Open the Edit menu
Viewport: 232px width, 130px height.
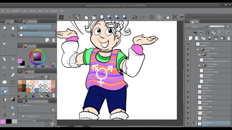(8, 11)
